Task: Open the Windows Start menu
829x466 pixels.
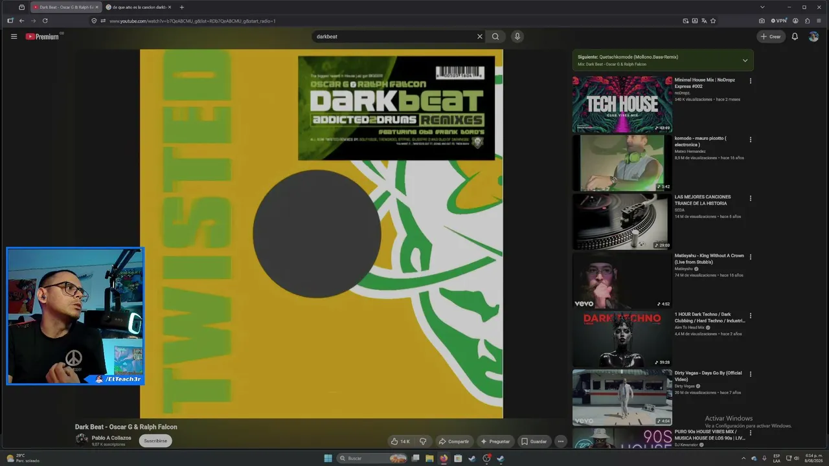Action: pos(328,458)
